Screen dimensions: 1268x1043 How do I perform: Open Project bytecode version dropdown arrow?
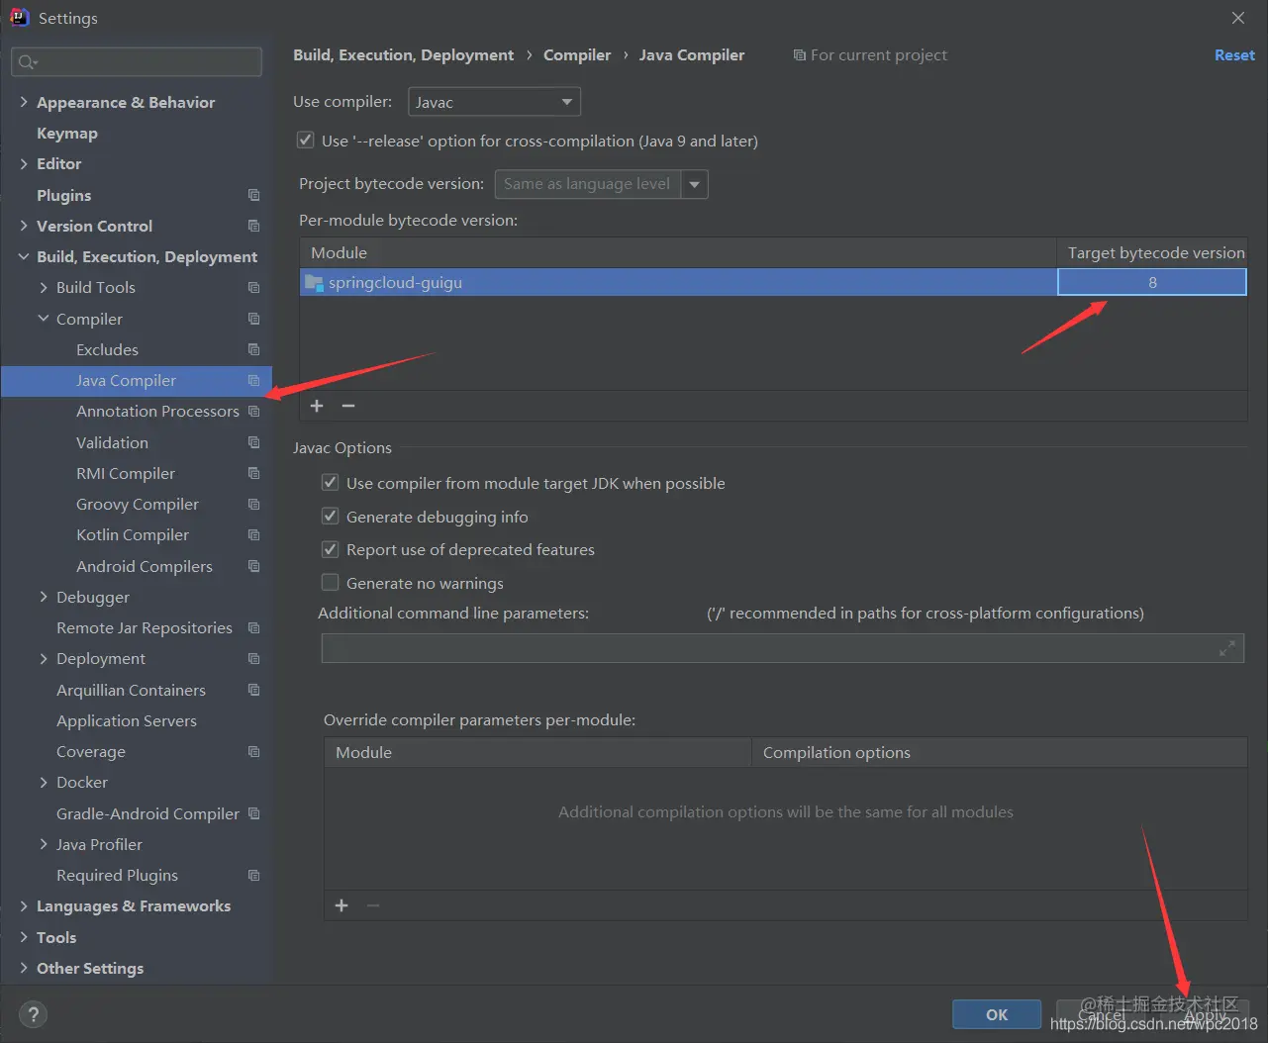click(695, 184)
